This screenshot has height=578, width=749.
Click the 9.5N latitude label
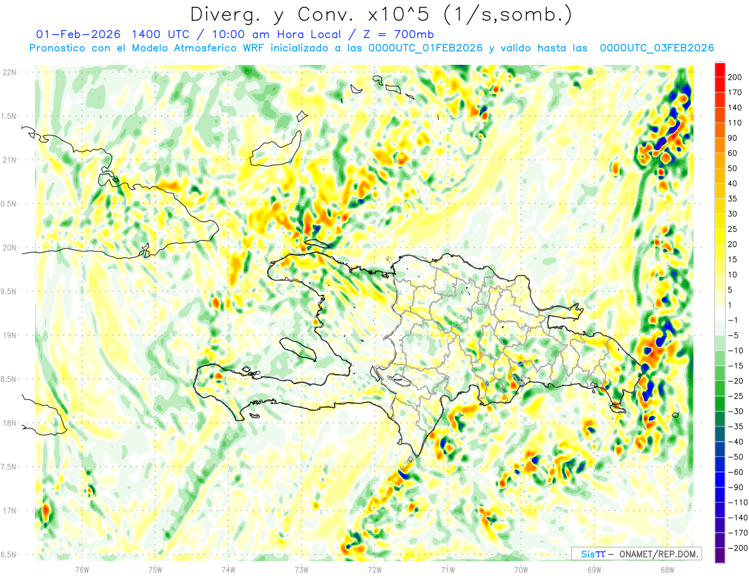tap(9, 291)
